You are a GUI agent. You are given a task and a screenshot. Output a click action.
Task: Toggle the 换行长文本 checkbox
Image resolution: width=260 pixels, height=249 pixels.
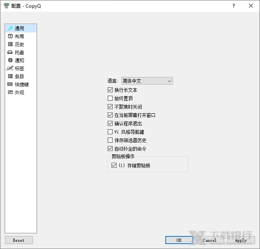[x=110, y=90]
